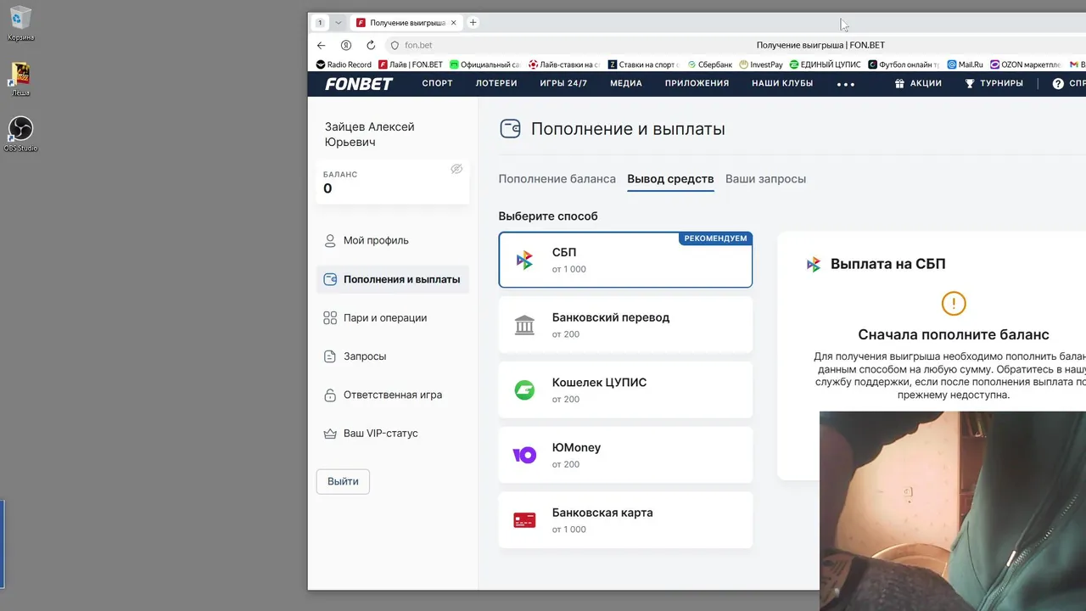Open the ЕДИНЫЙ ЦУПИС bookmark
1086x611 pixels.
(825, 64)
